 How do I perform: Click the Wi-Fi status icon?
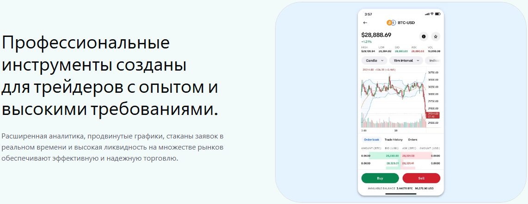point(432,14)
